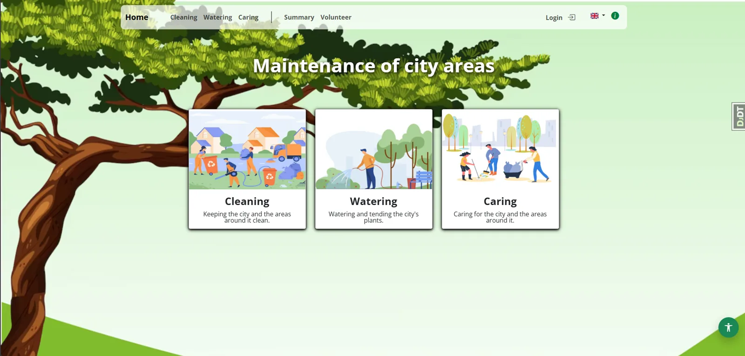
Task: Select the Watering card title
Action: 374,201
